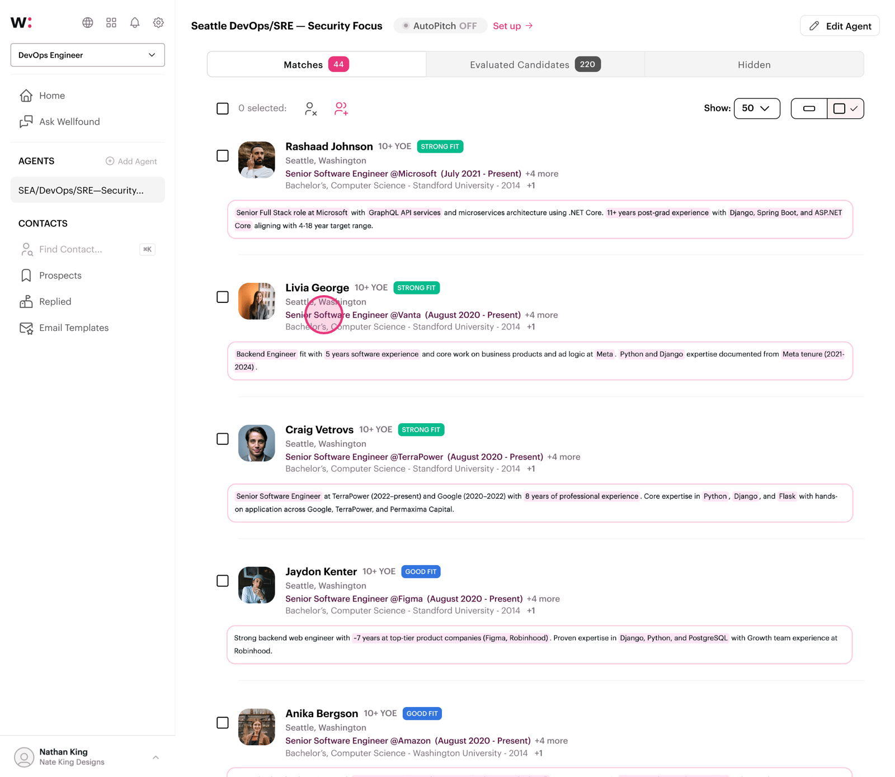Click the Add Agent button
The image size is (895, 777).
point(131,161)
